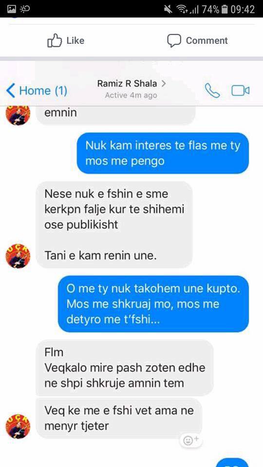Open gallery notification icon in status bar

[x=12, y=9]
